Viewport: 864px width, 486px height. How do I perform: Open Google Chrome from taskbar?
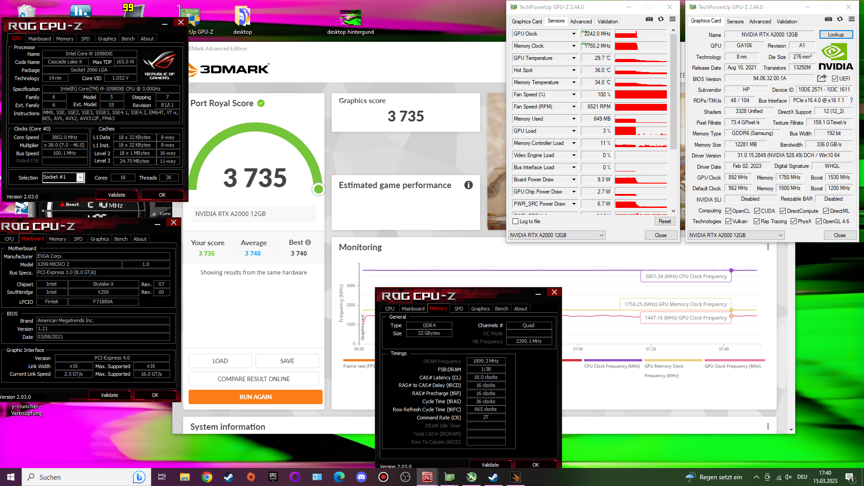pyautogui.click(x=207, y=477)
